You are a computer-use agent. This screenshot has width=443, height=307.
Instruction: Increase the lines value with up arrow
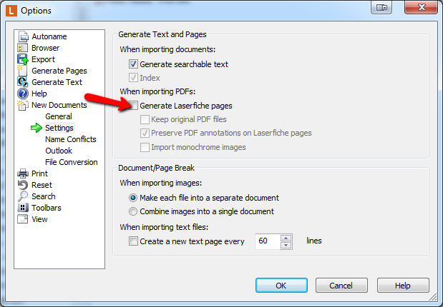[x=286, y=238]
